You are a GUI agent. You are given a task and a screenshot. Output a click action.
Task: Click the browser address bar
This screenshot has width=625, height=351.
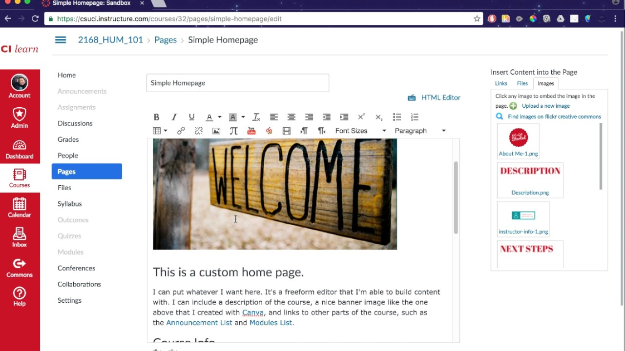click(x=264, y=19)
